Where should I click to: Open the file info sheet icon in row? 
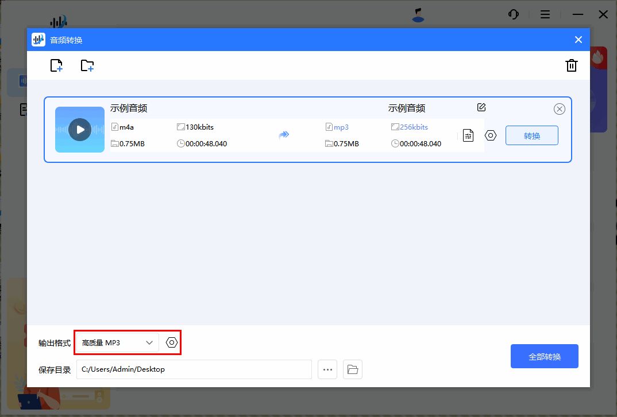468,135
